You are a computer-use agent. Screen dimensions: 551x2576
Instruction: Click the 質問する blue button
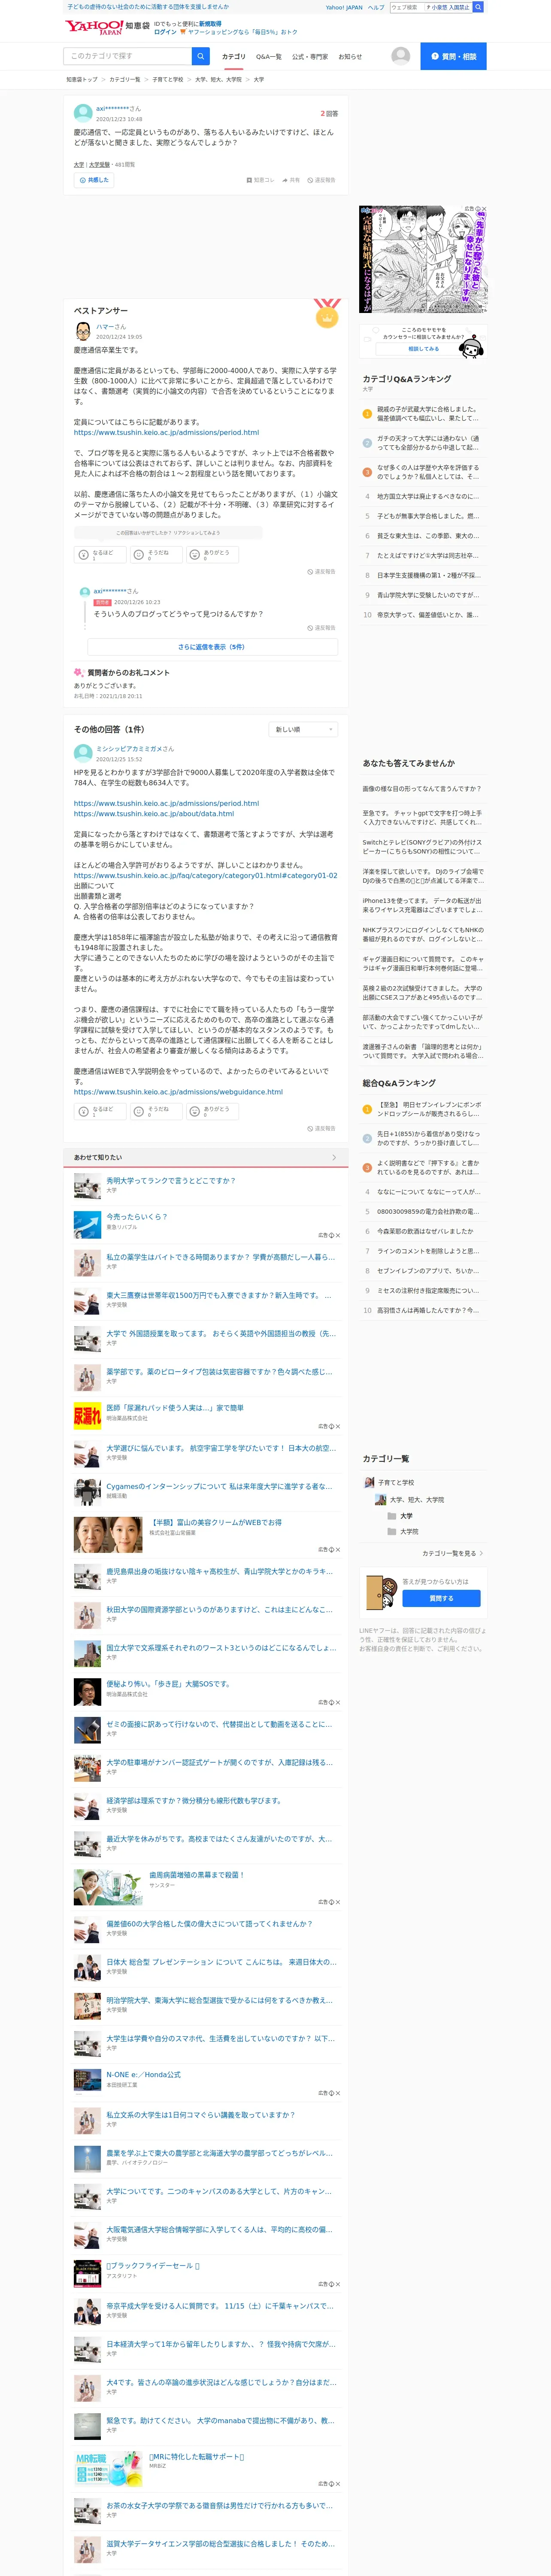pos(441,1598)
